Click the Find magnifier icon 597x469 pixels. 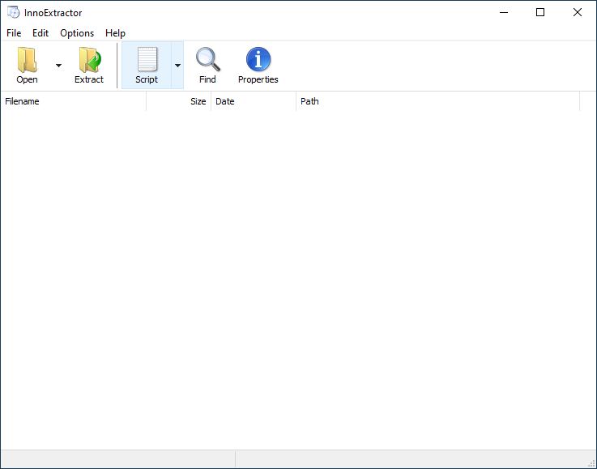tap(208, 59)
